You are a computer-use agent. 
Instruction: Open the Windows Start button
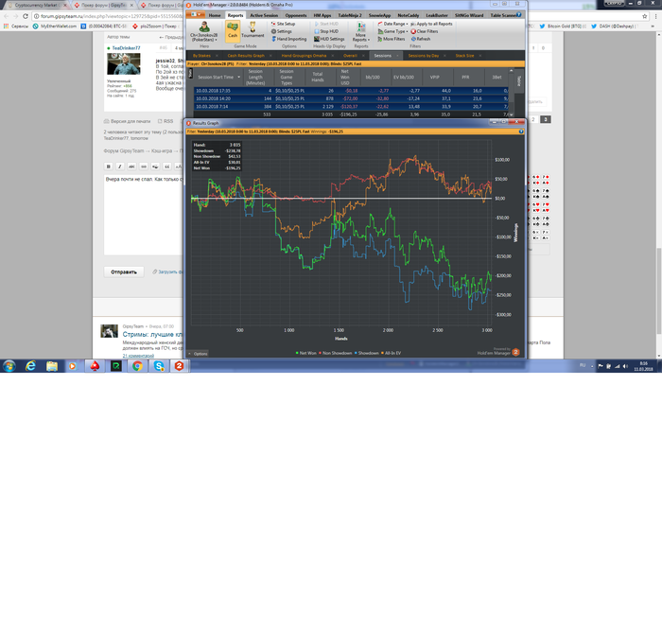(9, 366)
